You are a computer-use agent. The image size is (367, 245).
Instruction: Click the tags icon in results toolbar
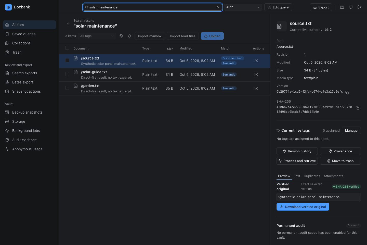coord(121,36)
